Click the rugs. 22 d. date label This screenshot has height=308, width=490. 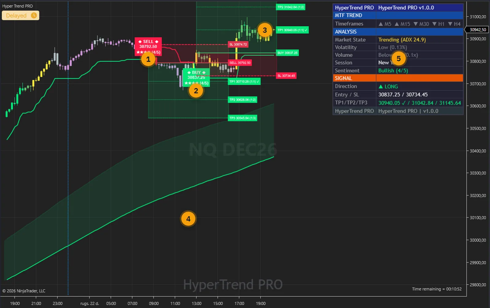coord(89,303)
